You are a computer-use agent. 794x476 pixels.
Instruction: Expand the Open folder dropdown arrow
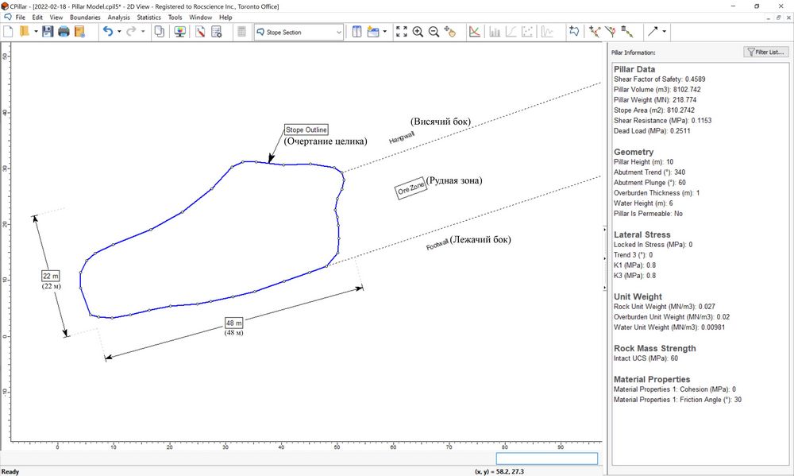click(x=37, y=32)
